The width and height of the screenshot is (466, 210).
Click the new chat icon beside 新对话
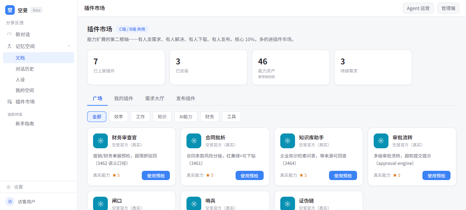(9, 34)
